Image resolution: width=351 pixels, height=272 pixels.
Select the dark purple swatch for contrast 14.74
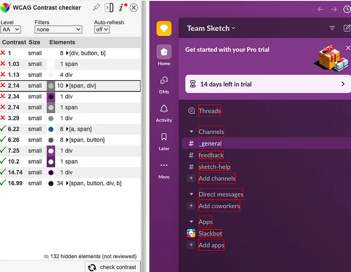click(51, 172)
